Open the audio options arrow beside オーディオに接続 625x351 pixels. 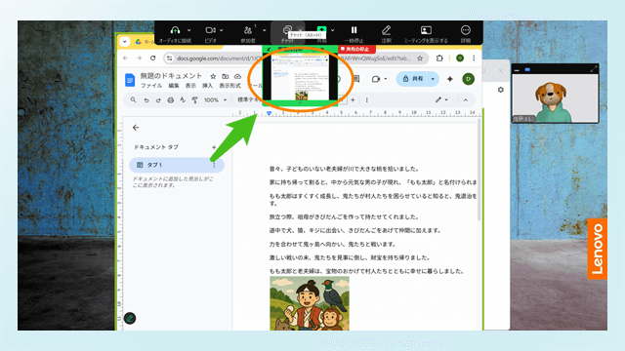pos(188,30)
